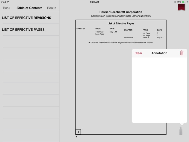
Task: Check the Wi-Fi status icon
Action: (8, 2)
